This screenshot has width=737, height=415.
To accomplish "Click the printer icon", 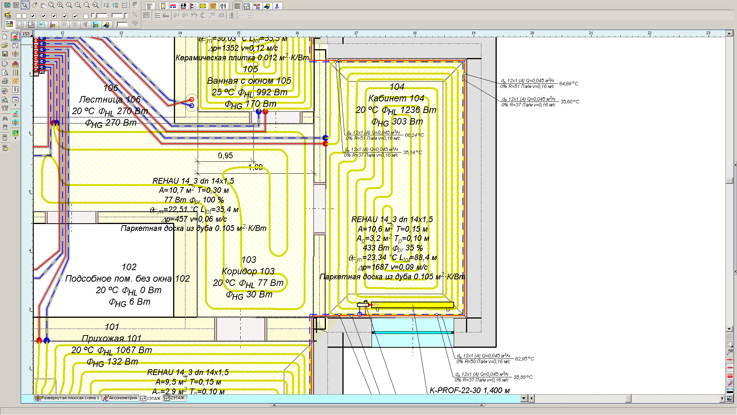I will (5, 81).
